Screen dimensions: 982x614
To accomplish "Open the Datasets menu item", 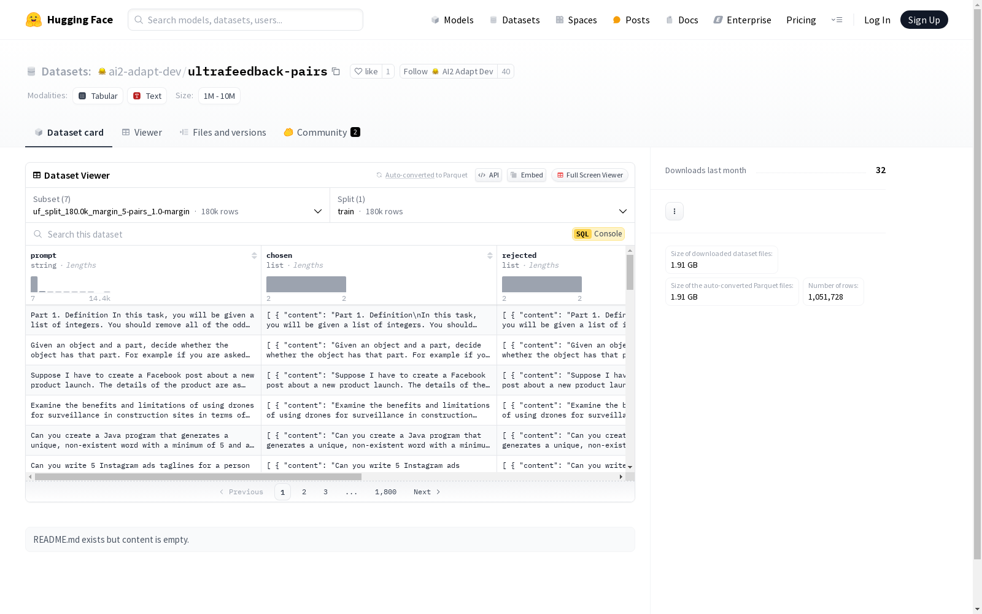I will pyautogui.click(x=514, y=20).
